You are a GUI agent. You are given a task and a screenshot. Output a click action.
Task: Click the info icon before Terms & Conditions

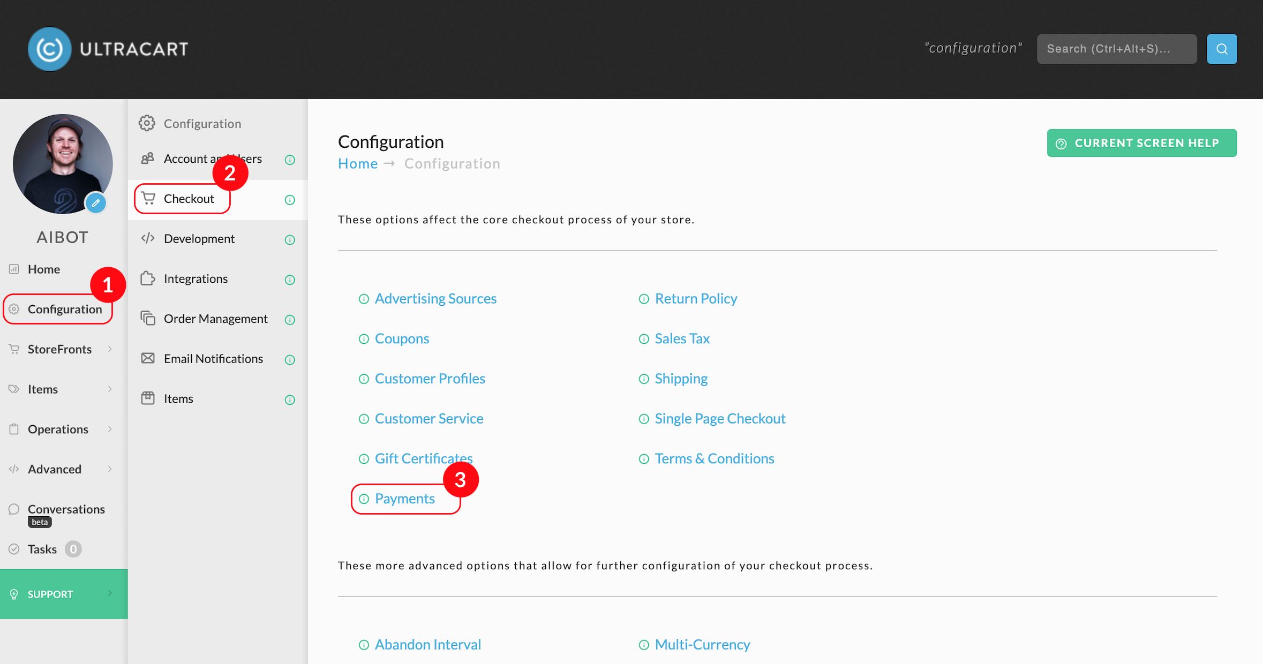point(644,459)
